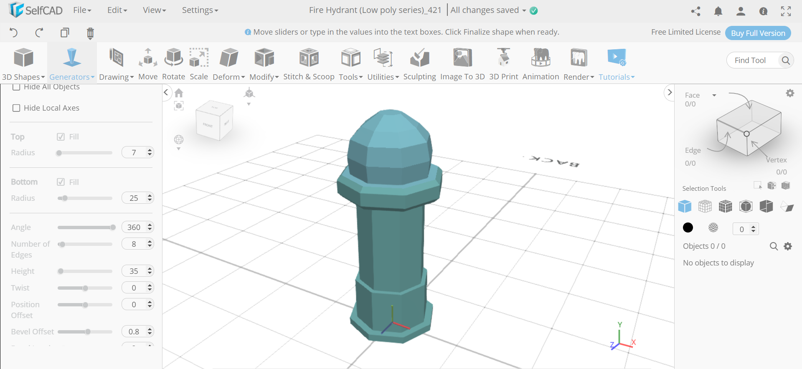
Task: Select the Rotate tool
Action: click(x=173, y=63)
